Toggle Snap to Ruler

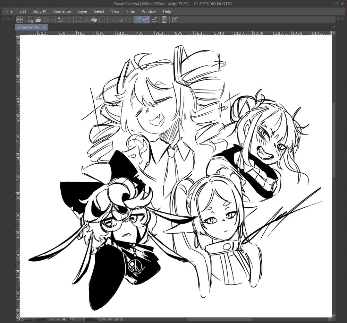[138, 20]
